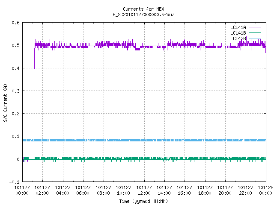Click the chart title 'Currents for MEX'
The height and width of the screenshot is (205, 274).
coord(143,9)
